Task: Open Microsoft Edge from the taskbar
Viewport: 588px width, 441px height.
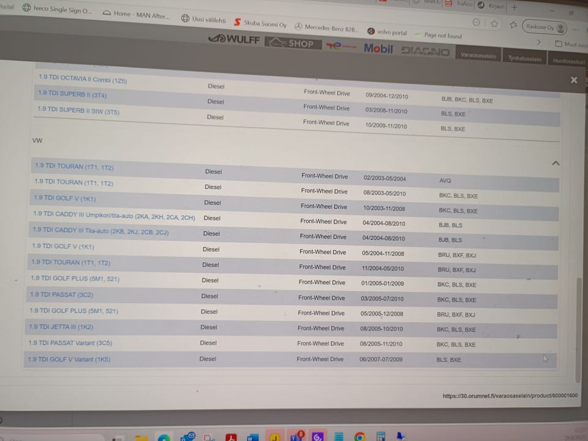Action: [x=164, y=437]
